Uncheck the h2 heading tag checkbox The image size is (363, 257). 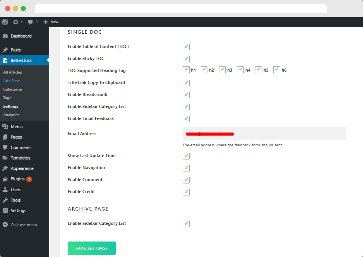[x=204, y=70]
